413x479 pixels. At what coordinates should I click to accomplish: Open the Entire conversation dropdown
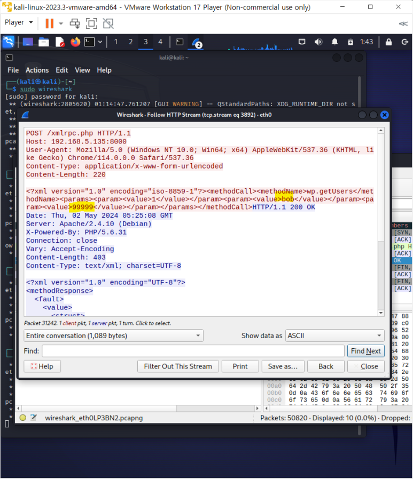(113, 336)
